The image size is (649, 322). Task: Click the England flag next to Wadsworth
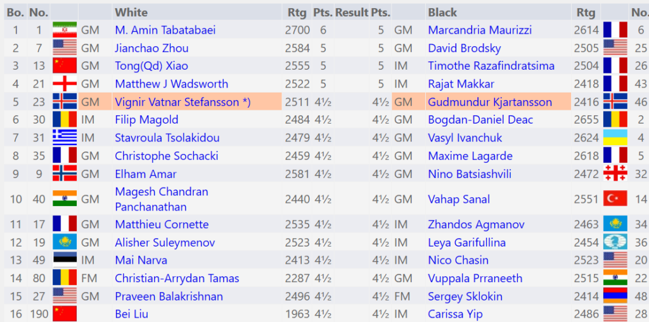coord(64,84)
